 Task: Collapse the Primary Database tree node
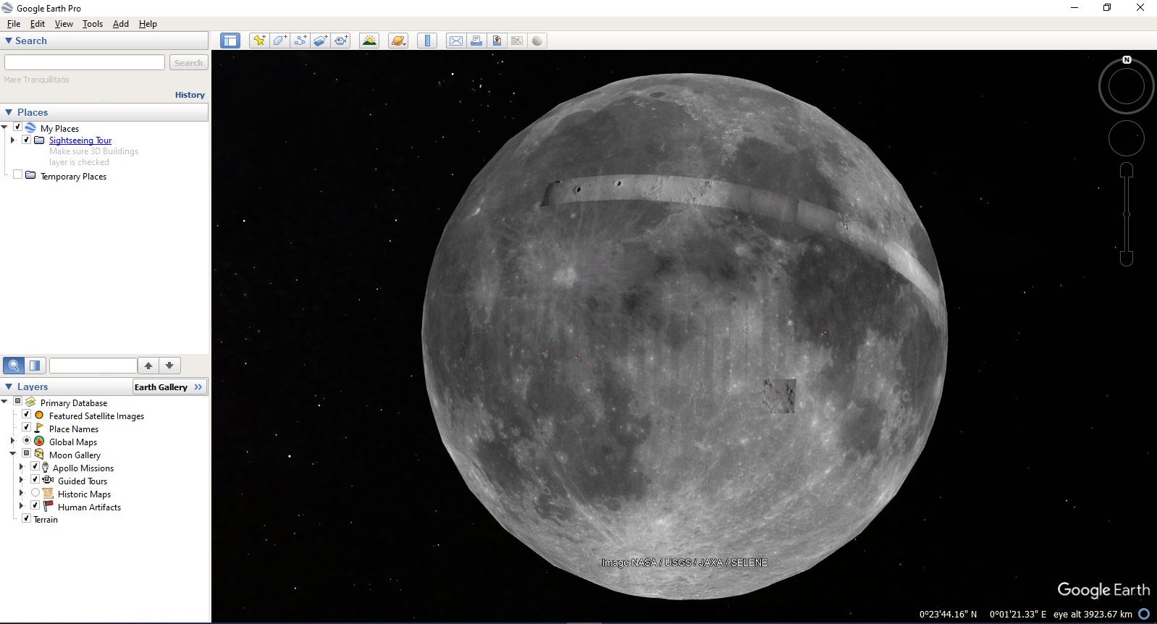(4, 402)
